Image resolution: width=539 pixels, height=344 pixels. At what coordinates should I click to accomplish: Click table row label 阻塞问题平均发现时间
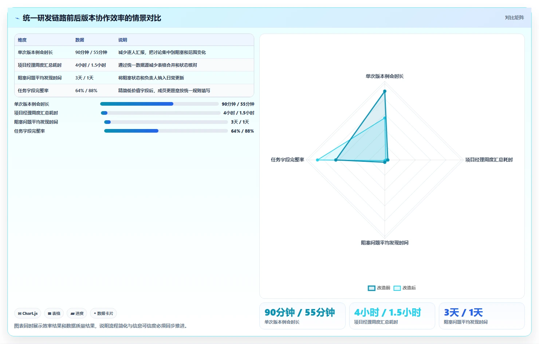click(40, 78)
